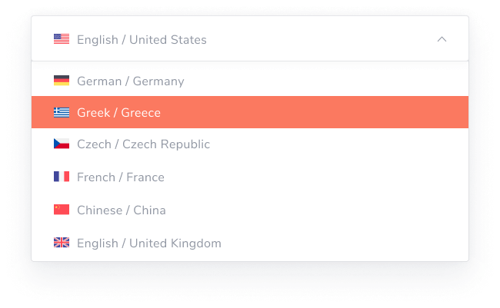The height and width of the screenshot is (308, 500).
Task: Pick French / France from the dropdown
Action: coord(120,177)
